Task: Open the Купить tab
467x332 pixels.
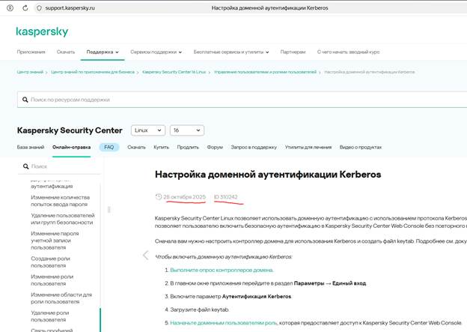Action: [x=161, y=147]
